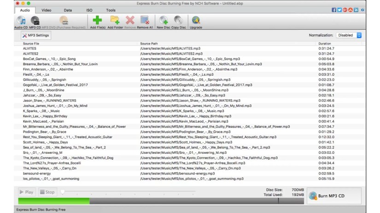Click the Play button

tap(27, 192)
